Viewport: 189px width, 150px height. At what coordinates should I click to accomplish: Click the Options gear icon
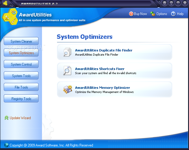point(153,14)
